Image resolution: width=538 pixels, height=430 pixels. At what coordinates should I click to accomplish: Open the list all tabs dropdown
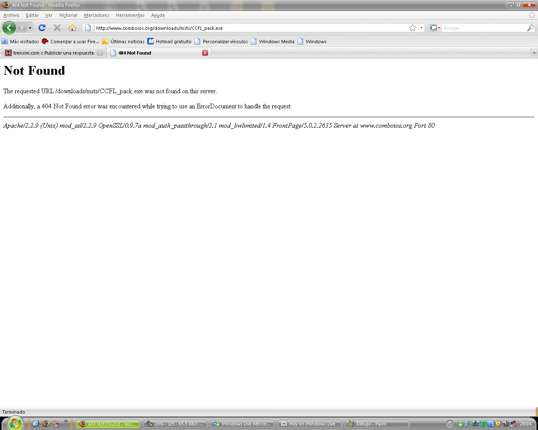pyautogui.click(x=534, y=53)
